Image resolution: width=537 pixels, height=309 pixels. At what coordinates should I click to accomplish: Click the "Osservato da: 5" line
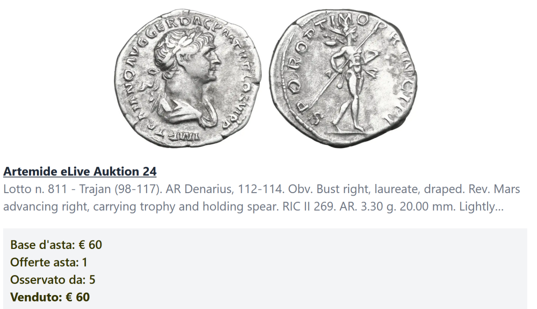pos(53,279)
